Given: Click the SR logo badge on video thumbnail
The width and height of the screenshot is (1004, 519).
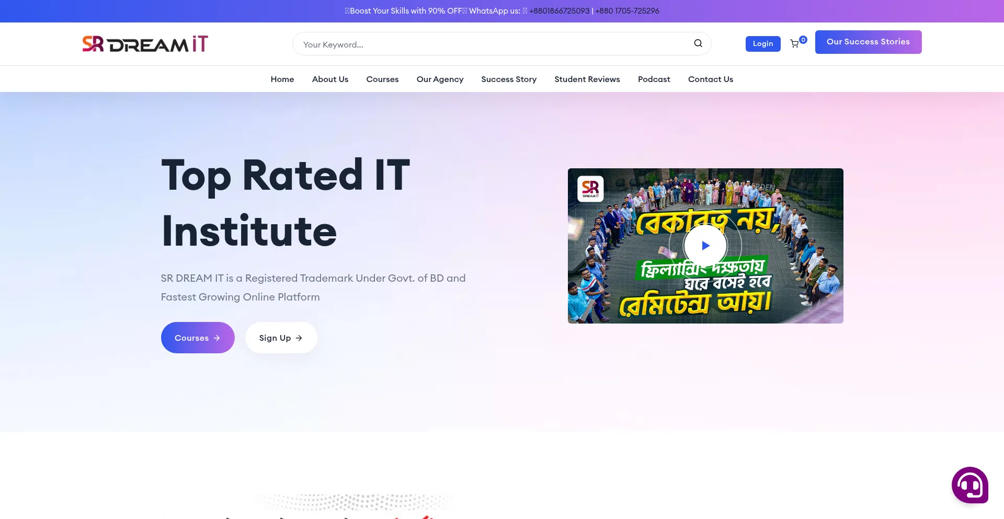Looking at the screenshot, I should (x=590, y=189).
